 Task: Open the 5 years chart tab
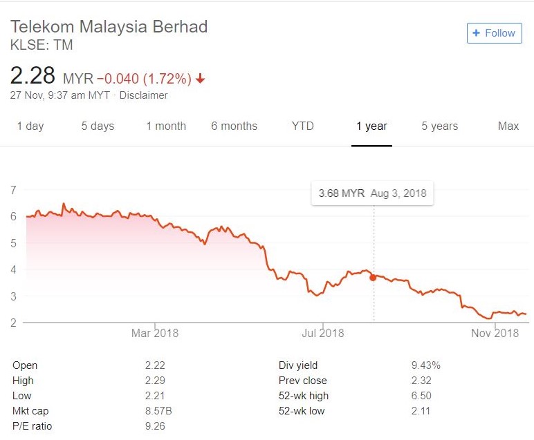(440, 126)
